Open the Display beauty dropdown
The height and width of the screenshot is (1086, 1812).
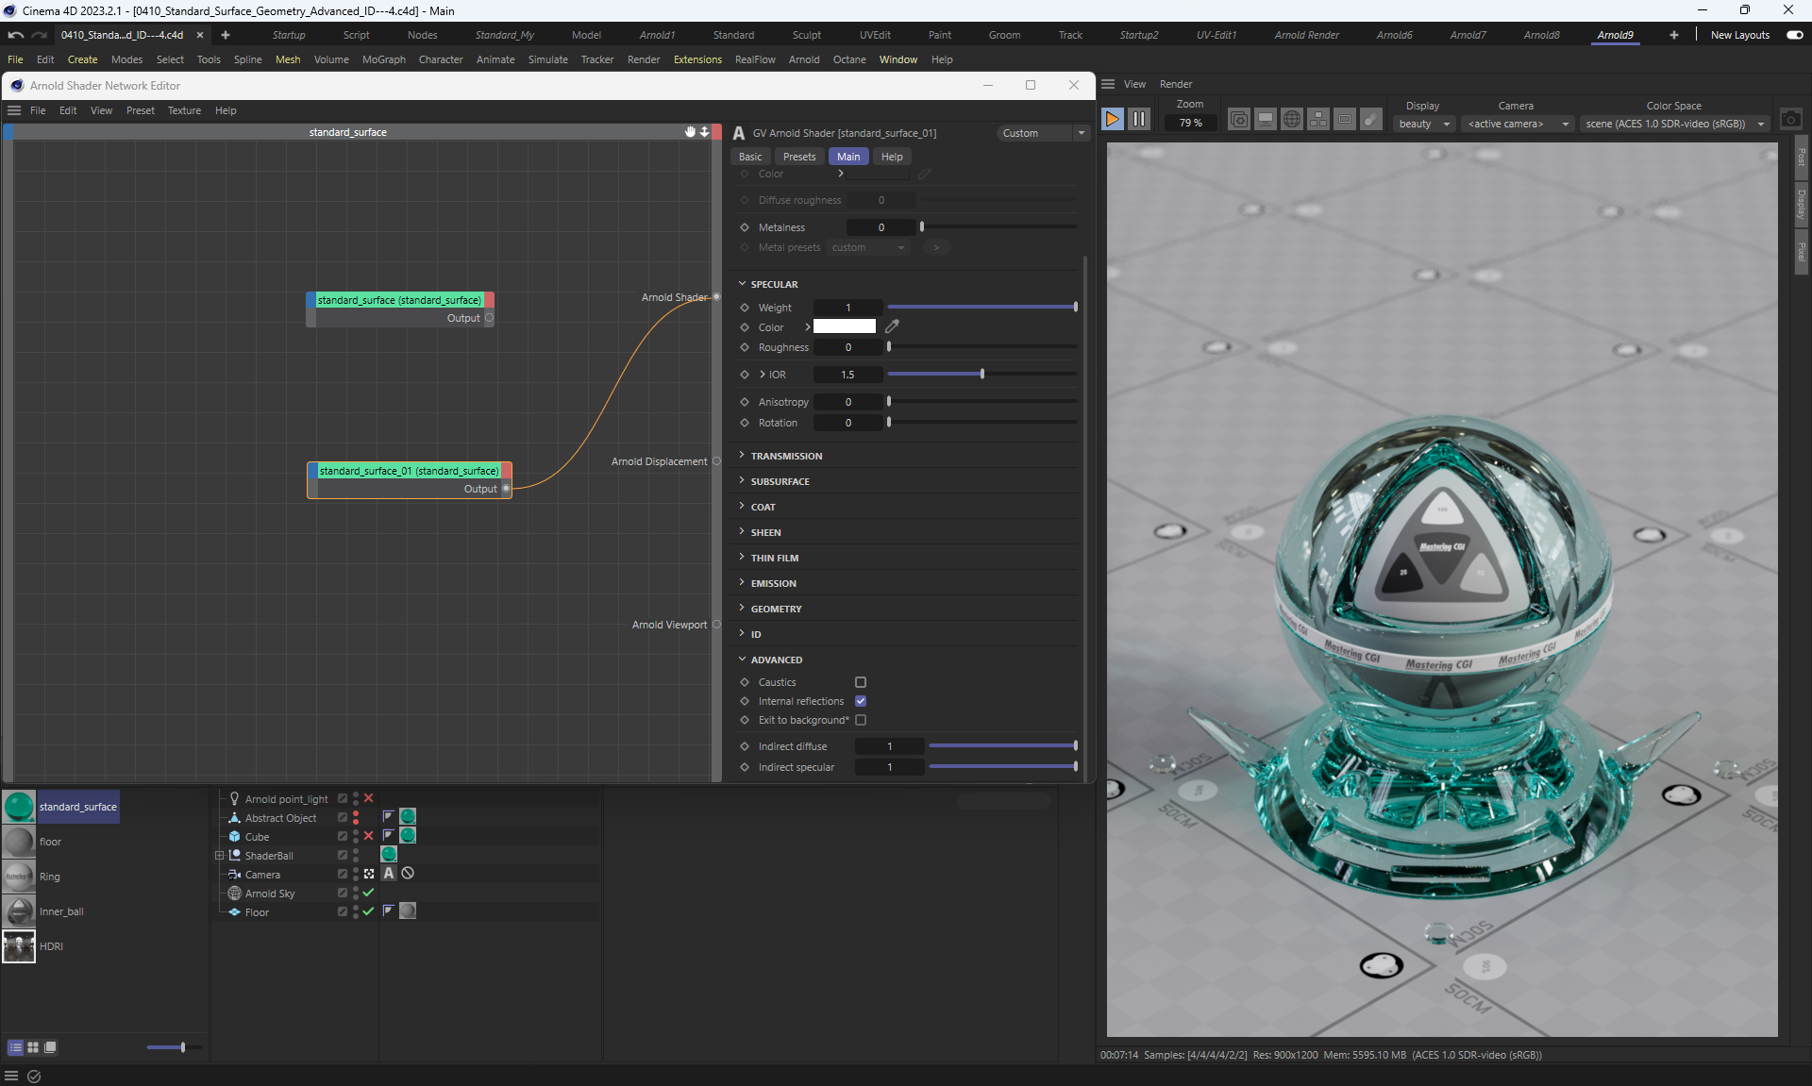pos(1423,124)
